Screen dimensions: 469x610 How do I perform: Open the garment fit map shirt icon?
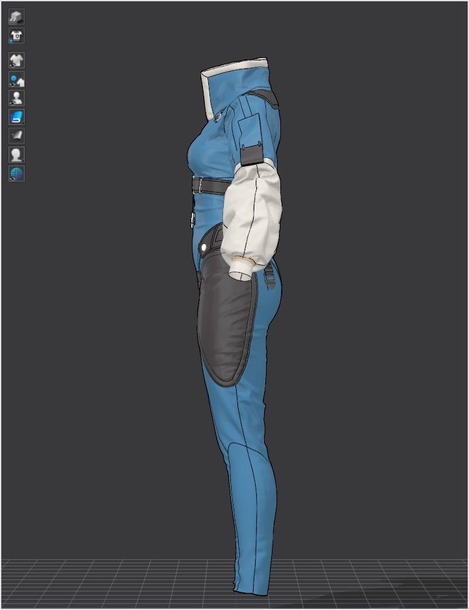(16, 36)
